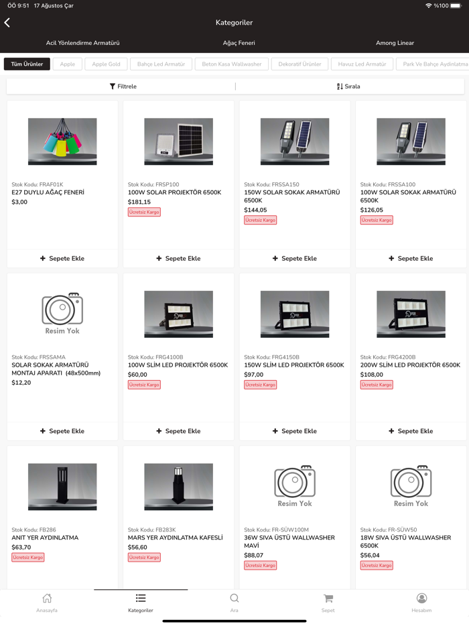
Task: Switch to Among Linear category tab
Action: (395, 43)
